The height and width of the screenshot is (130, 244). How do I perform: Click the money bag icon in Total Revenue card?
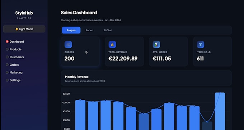(x=112, y=45)
